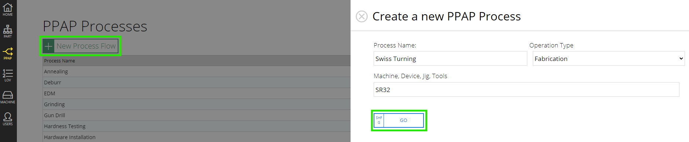The image size is (689, 142).
Task: Open the Users sidebar icon
Action: click(x=8, y=119)
